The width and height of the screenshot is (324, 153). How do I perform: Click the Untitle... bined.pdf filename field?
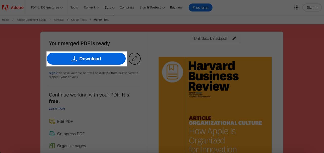pos(215,39)
